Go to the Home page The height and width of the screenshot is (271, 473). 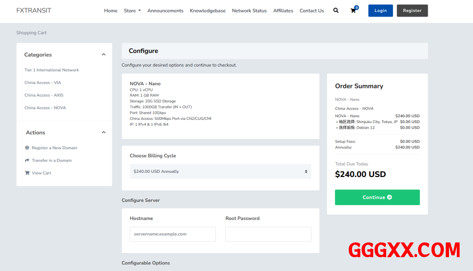(x=111, y=11)
